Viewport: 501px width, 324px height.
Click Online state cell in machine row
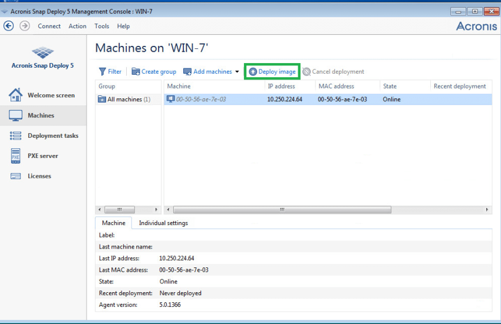[x=391, y=100]
